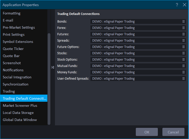Expand the Bonds connection dropdown
Image resolution: width=189 pixels, height=139 pixels.
(x=138, y=22)
